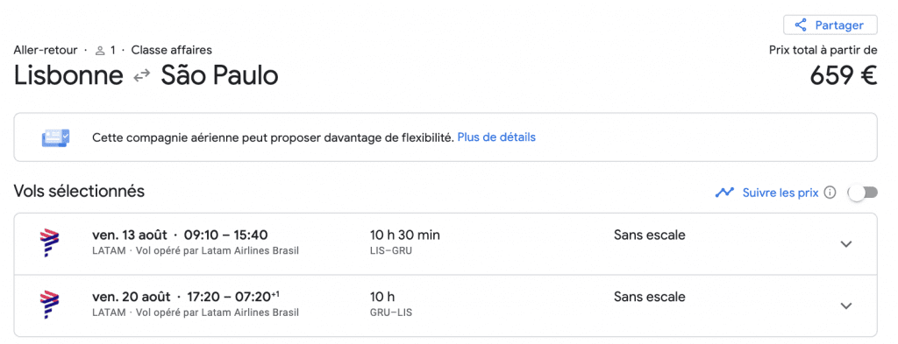
Task: Click the Partager share button
Action: click(830, 25)
